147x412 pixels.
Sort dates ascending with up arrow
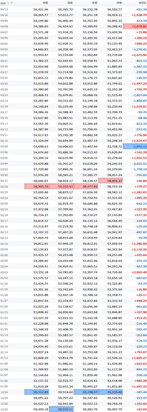pos(8,3)
